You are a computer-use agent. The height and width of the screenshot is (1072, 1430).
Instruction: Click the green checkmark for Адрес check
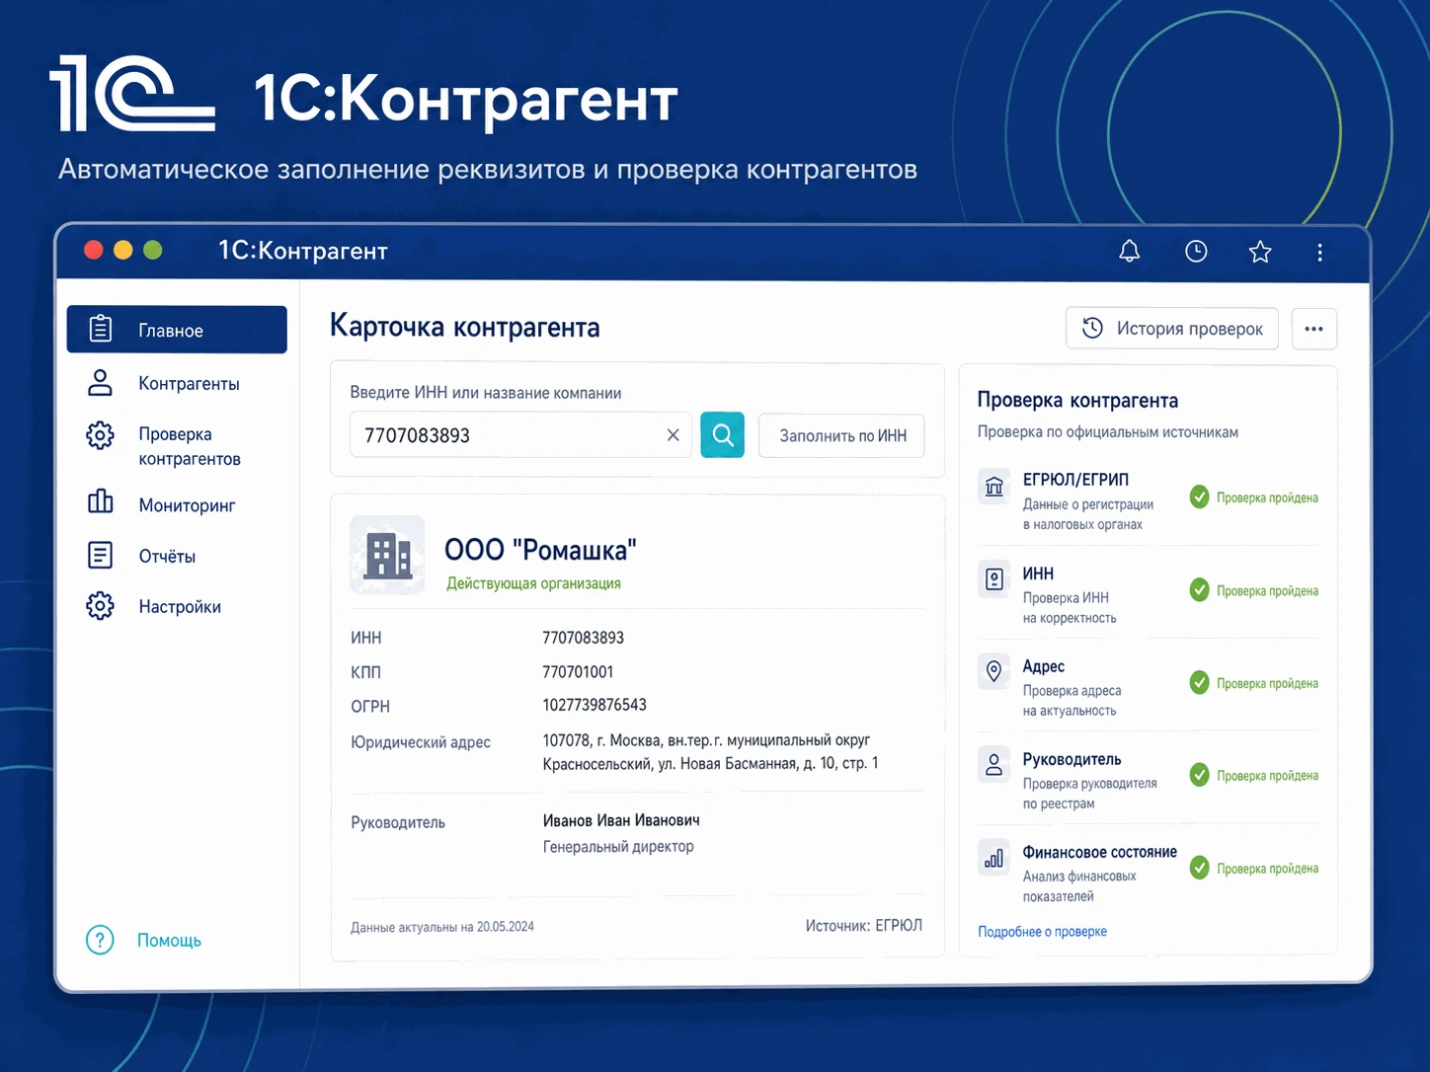pyautogui.click(x=1199, y=683)
